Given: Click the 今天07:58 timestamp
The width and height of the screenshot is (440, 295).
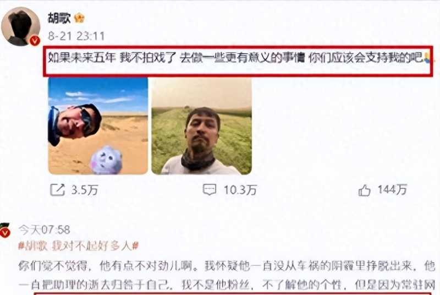Looking at the screenshot, I should pos(44,230).
